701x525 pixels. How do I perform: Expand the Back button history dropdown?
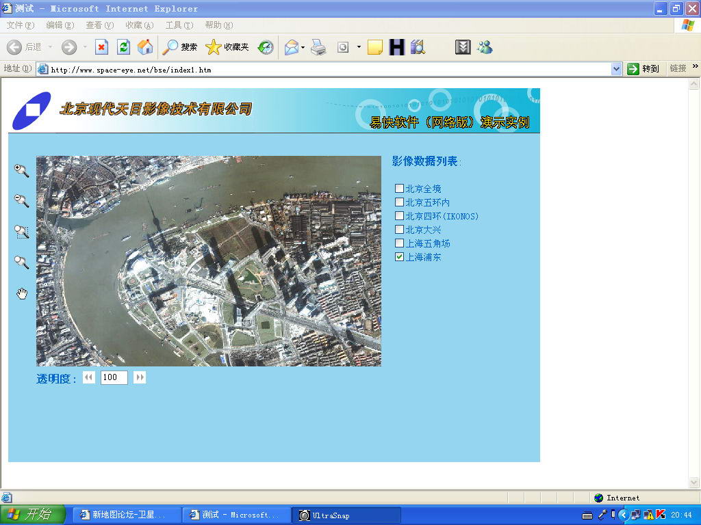[x=50, y=47]
